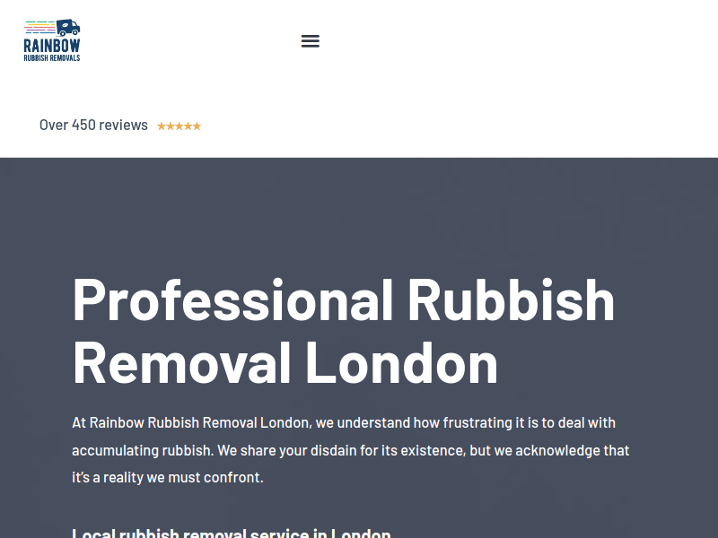Click "RUBBISH REMOVALS" tagline under logo

click(x=52, y=58)
